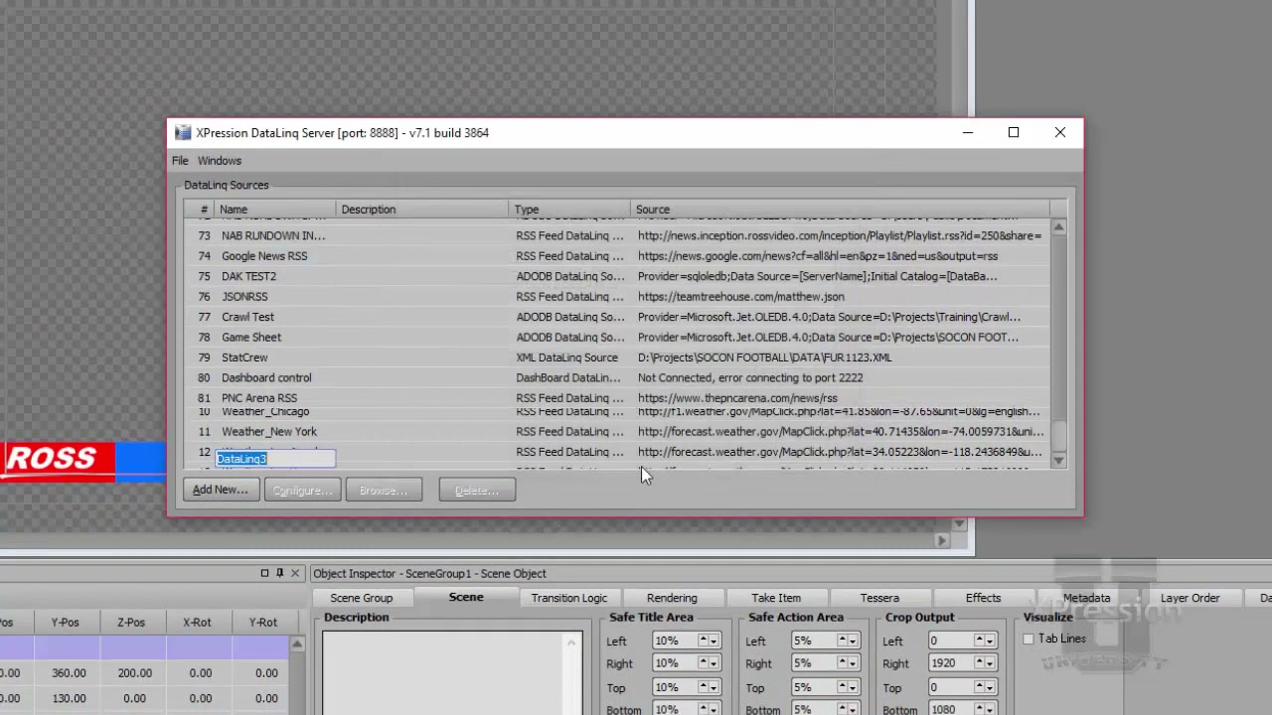
Task: Switch to the Transition Logic tab
Action: pyautogui.click(x=568, y=598)
